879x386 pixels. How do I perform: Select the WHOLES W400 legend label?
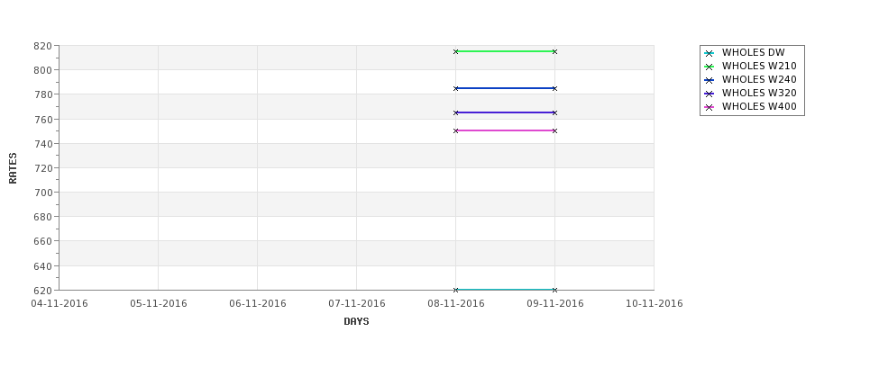759,106
